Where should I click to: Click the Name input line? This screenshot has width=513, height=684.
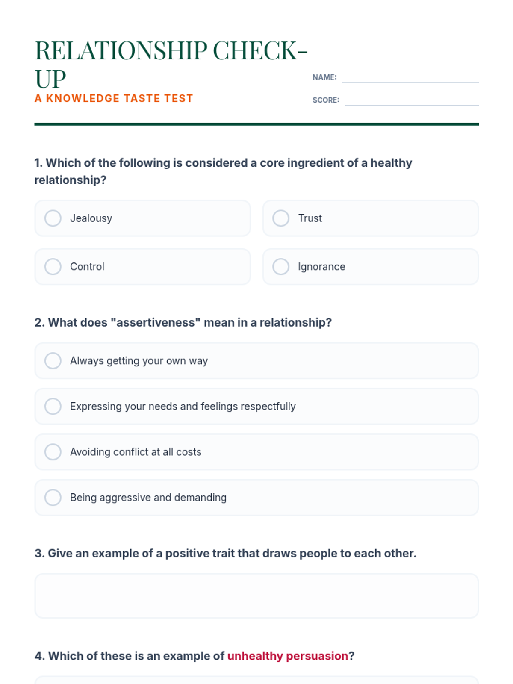410,77
